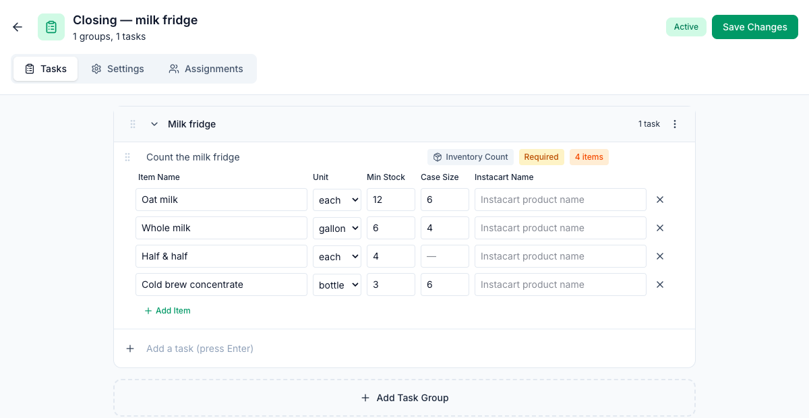This screenshot has height=418, width=809.
Task: Edit the Oat milk item name field
Action: click(x=221, y=200)
